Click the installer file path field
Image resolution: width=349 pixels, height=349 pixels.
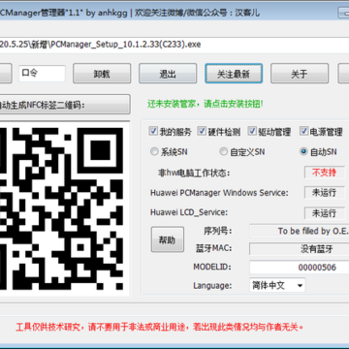(x=174, y=45)
